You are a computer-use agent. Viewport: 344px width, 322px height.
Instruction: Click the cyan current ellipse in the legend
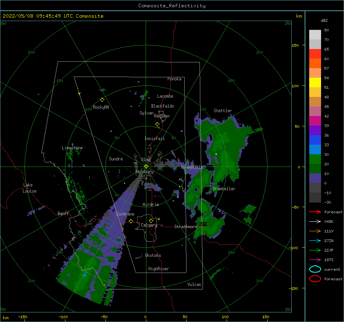point(315,269)
